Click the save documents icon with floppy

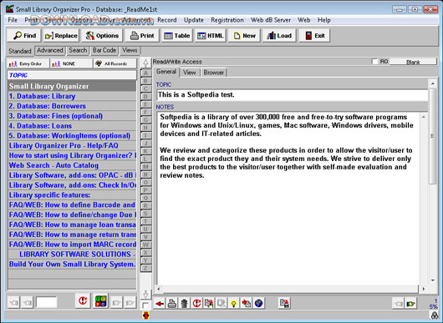pos(284,304)
